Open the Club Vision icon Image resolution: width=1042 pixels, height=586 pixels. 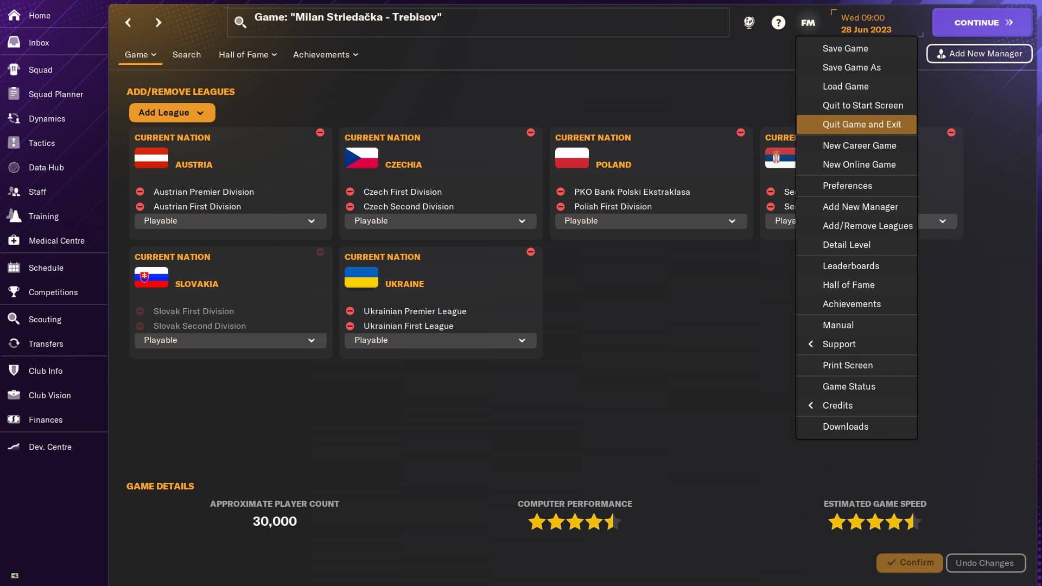click(14, 395)
